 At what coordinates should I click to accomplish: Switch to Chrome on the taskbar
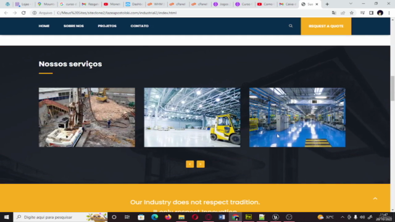pyautogui.click(x=235, y=217)
